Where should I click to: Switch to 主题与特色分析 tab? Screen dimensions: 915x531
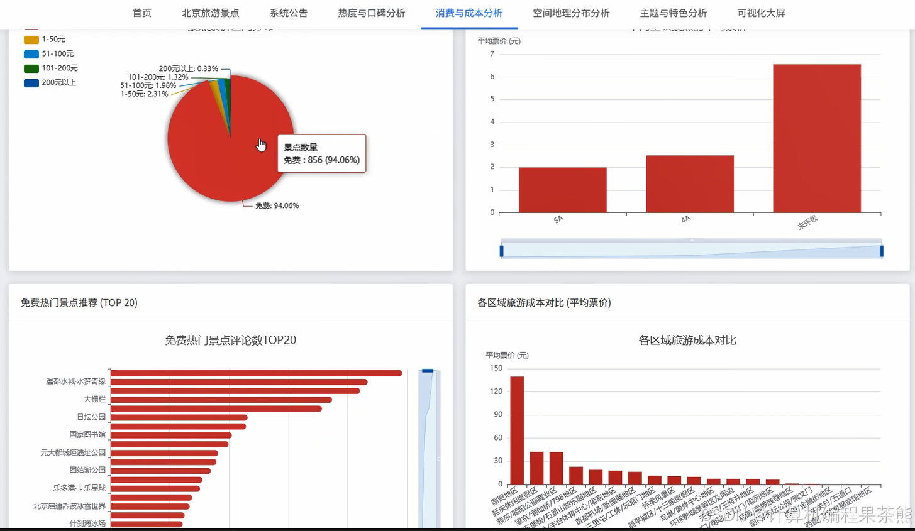coord(673,13)
